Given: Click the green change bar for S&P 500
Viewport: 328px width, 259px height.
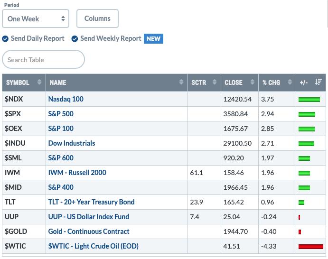Looking at the screenshot, I should click(307, 114).
